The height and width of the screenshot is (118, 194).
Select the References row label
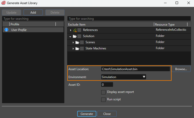tap(90, 30)
